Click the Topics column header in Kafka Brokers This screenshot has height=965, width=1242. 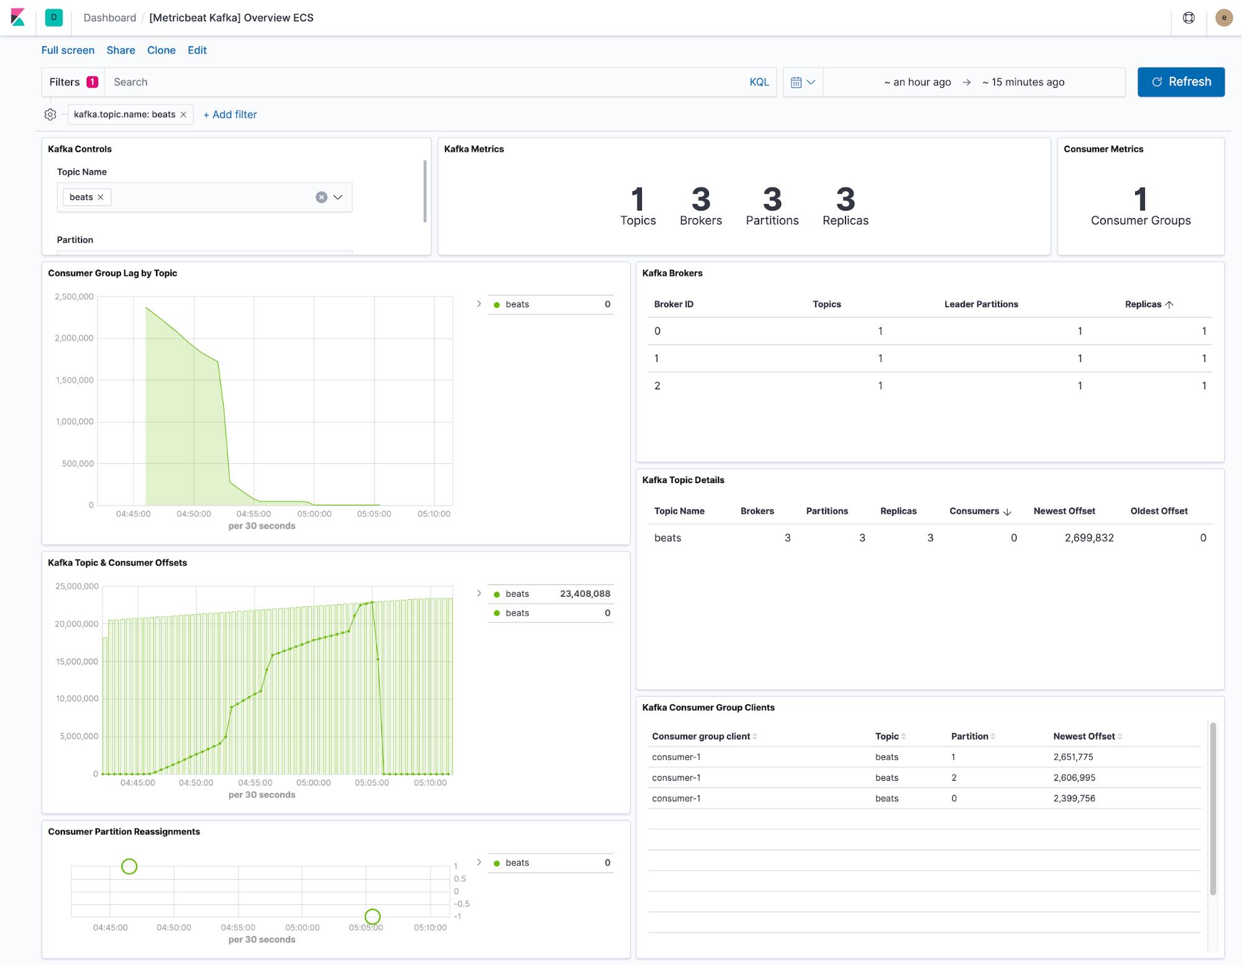[x=826, y=304]
